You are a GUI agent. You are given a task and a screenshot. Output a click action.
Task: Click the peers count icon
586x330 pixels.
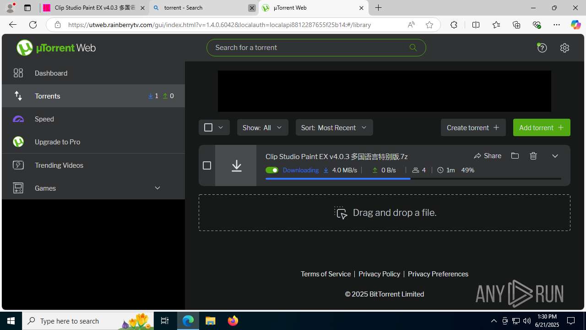click(416, 170)
